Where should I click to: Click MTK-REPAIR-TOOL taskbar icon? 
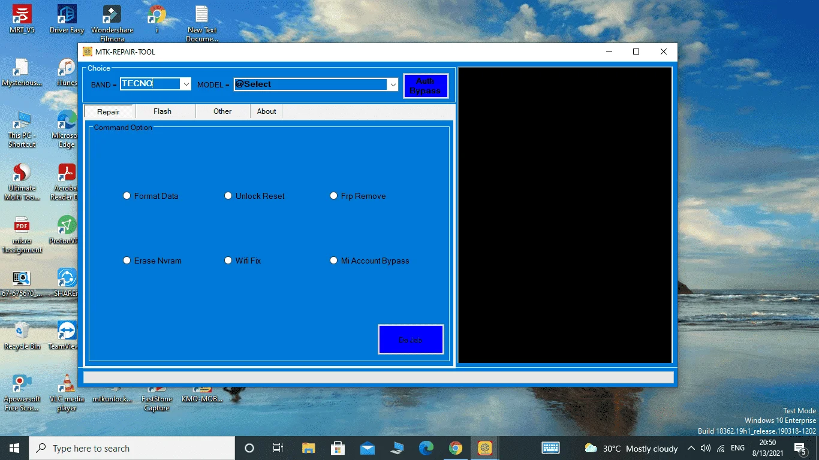coord(485,448)
